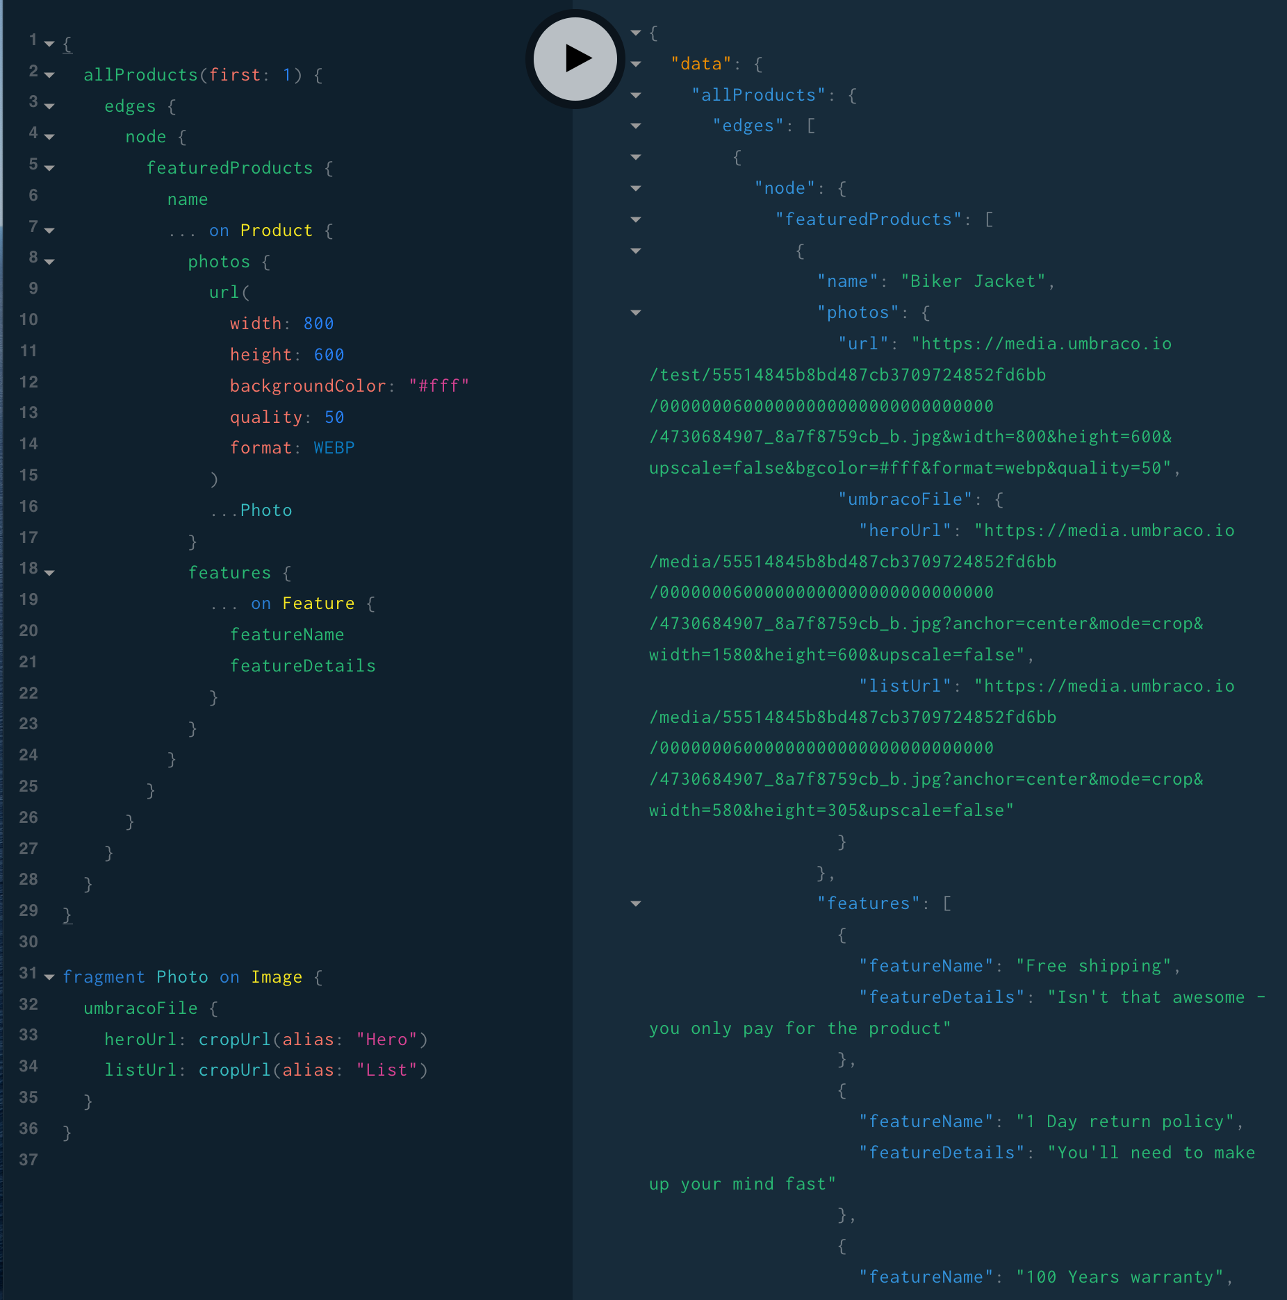Image resolution: width=1287 pixels, height=1300 pixels.
Task: Click the heroUrl alias on line 33
Action: tap(140, 1040)
